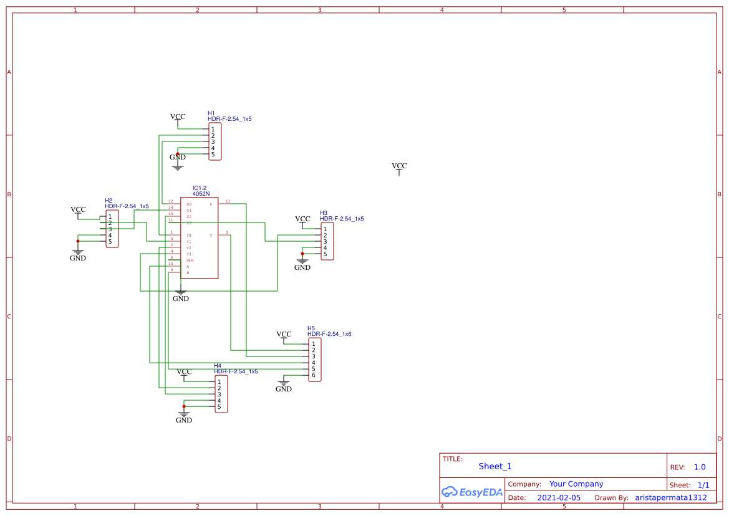Select the H3 designator label text
This screenshot has width=729, height=516.
click(324, 213)
